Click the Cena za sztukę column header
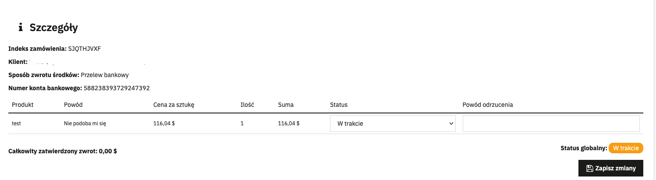 [x=174, y=105]
